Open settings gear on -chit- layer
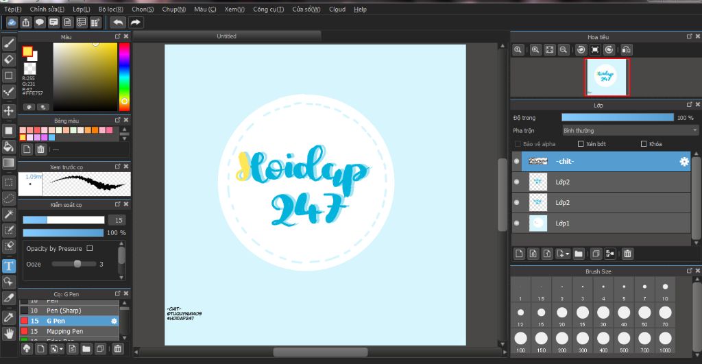 click(x=684, y=162)
